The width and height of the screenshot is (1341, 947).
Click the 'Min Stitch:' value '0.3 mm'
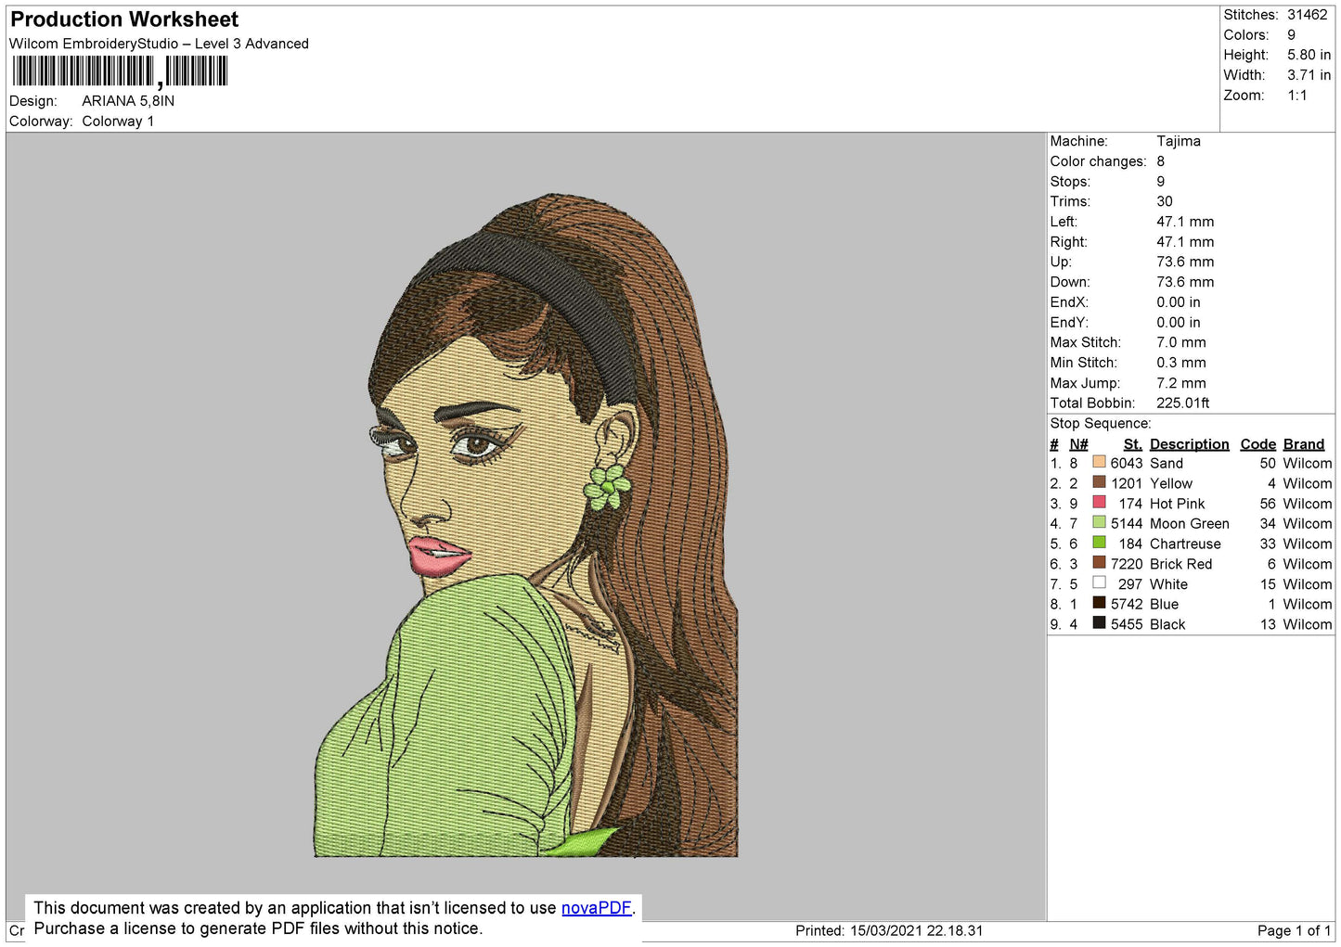(1181, 363)
